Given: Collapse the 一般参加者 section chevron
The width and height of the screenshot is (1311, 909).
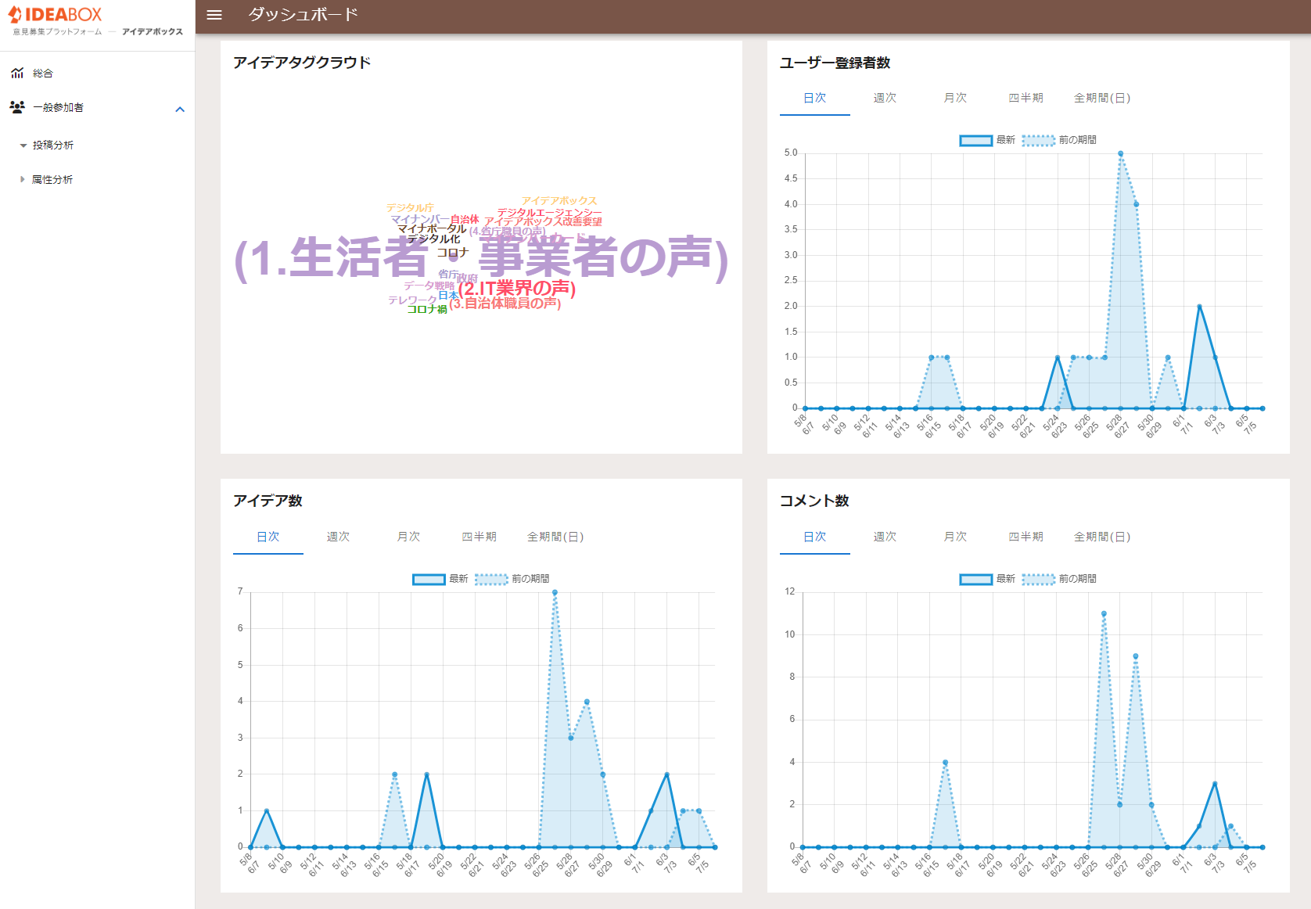Looking at the screenshot, I should point(180,110).
